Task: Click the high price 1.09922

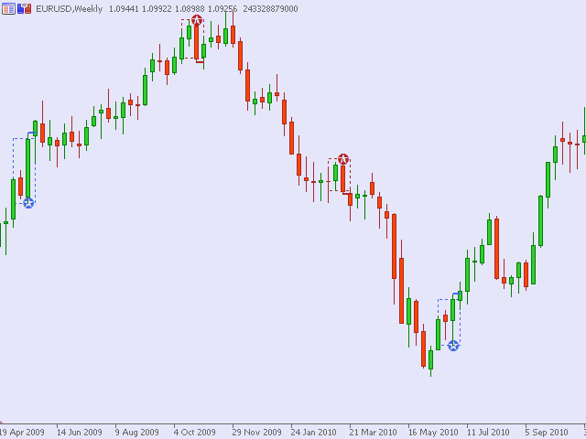Action: click(x=157, y=8)
